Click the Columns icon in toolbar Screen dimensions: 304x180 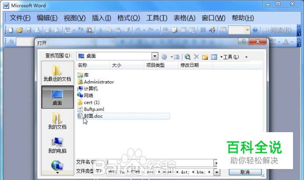[203, 30]
